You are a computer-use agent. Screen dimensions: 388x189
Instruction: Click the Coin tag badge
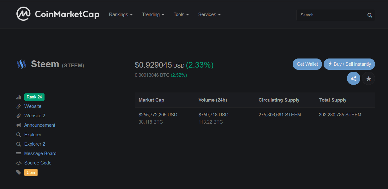[31, 172]
